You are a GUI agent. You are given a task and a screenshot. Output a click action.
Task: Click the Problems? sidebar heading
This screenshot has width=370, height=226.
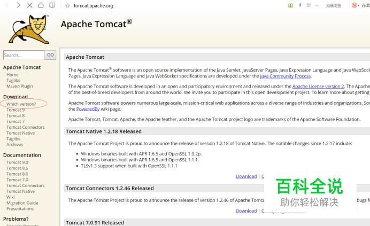click(x=16, y=219)
